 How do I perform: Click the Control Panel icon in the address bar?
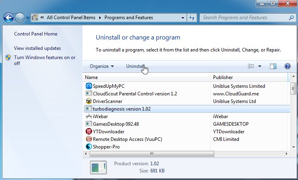click(x=35, y=18)
